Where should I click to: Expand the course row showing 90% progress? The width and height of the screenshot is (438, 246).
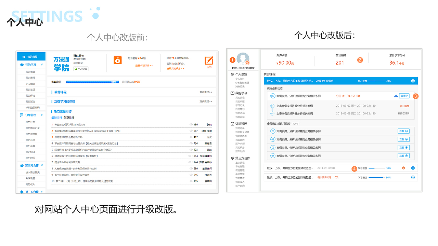pyautogui.click(x=413, y=177)
